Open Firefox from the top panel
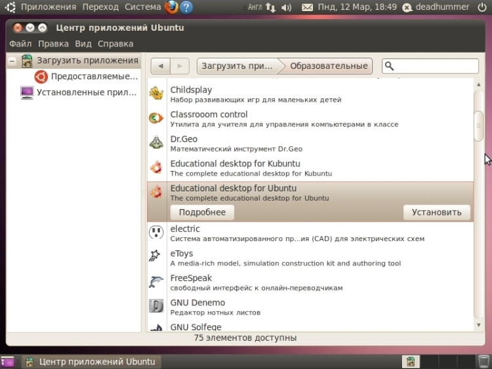The width and height of the screenshot is (492, 369). coord(171,7)
